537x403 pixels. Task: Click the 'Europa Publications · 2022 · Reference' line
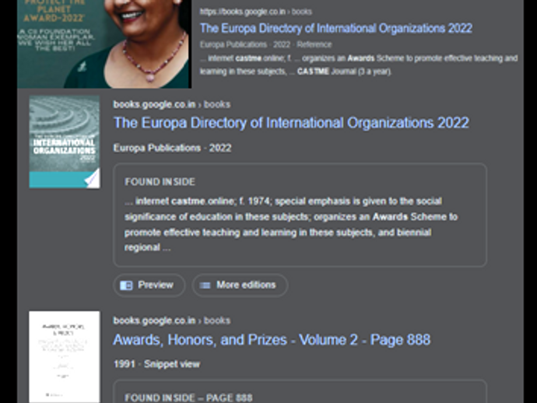[265, 45]
